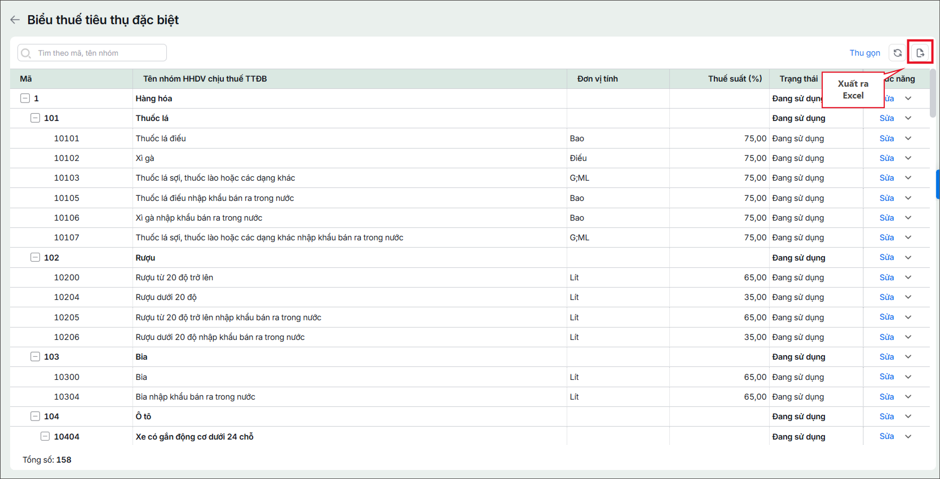Click the vertical scrollbar of the table
940x479 pixels.
coord(933,93)
